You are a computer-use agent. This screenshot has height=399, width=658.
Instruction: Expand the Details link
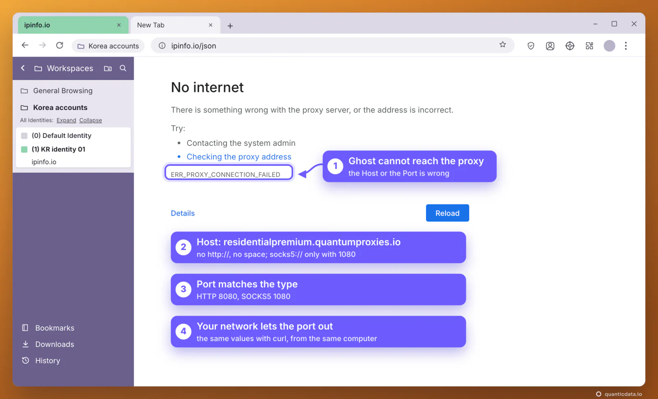pyautogui.click(x=183, y=213)
